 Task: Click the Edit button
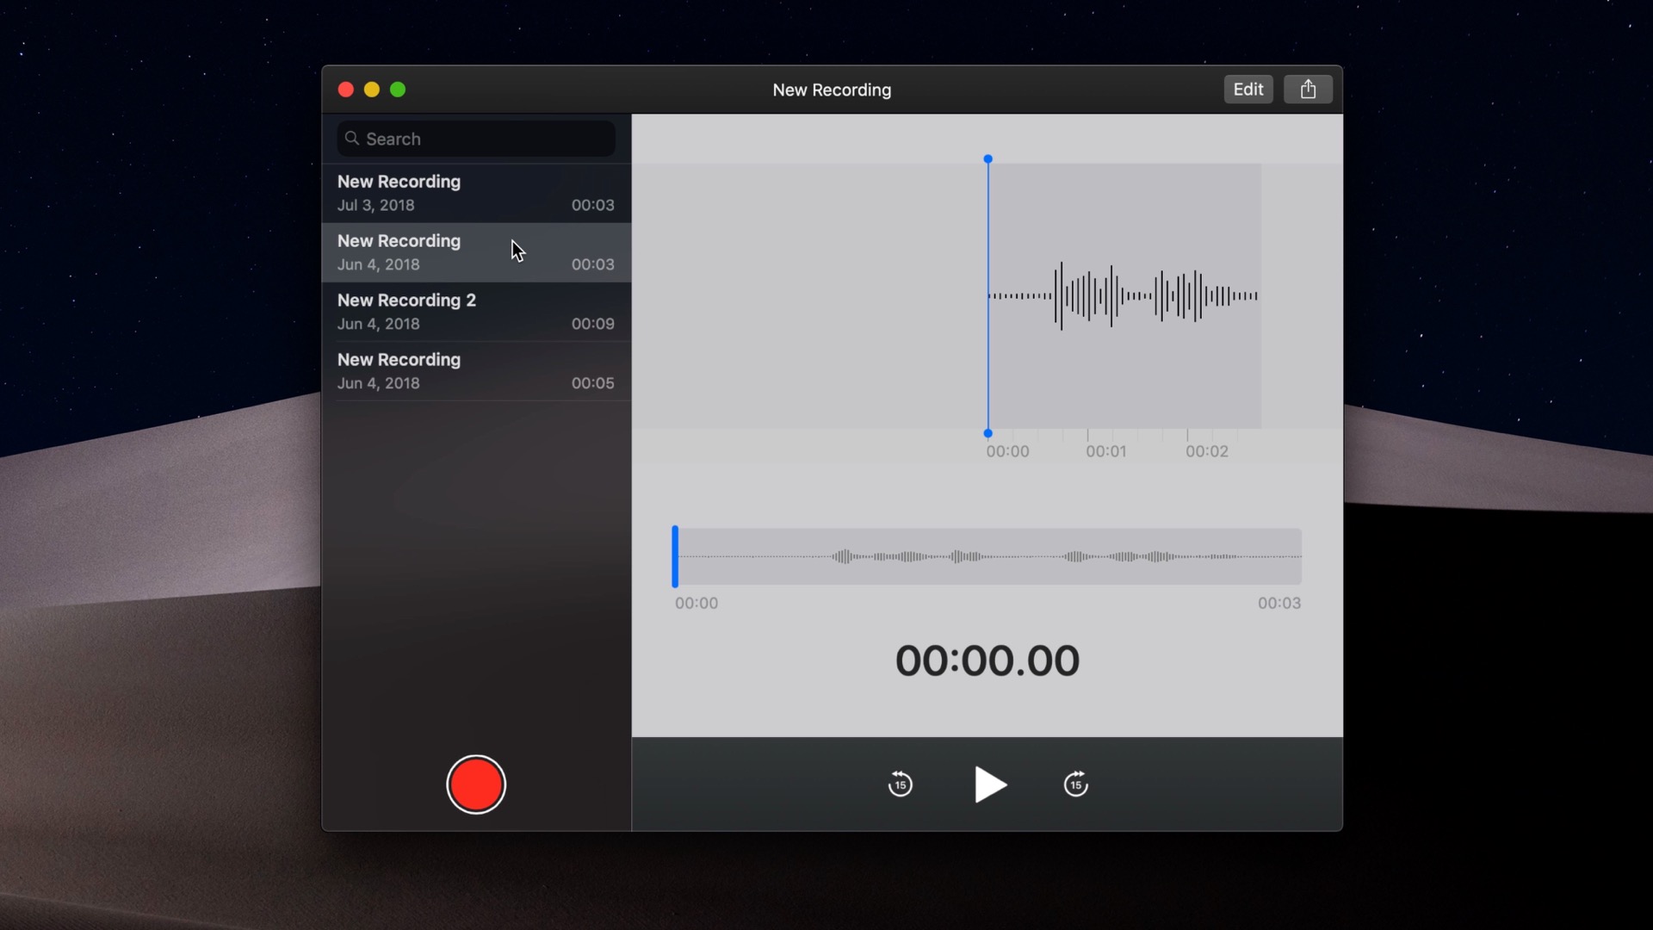(x=1247, y=90)
